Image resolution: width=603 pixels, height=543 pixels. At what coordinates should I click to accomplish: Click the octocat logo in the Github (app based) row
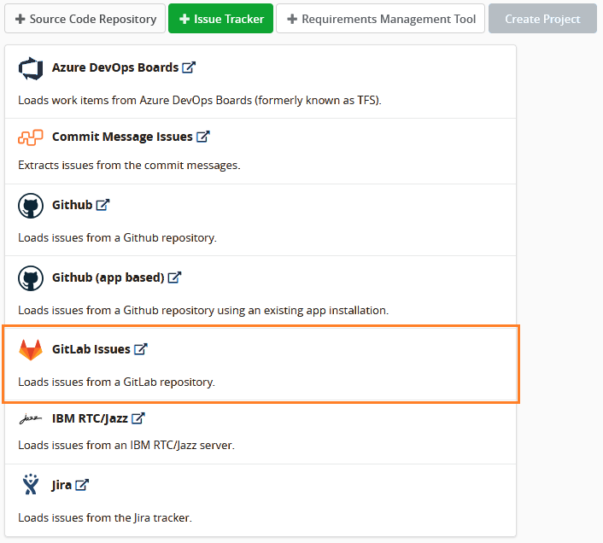31,277
